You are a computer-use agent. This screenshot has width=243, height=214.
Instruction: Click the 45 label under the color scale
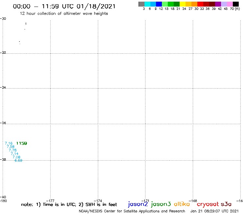(226, 9)
